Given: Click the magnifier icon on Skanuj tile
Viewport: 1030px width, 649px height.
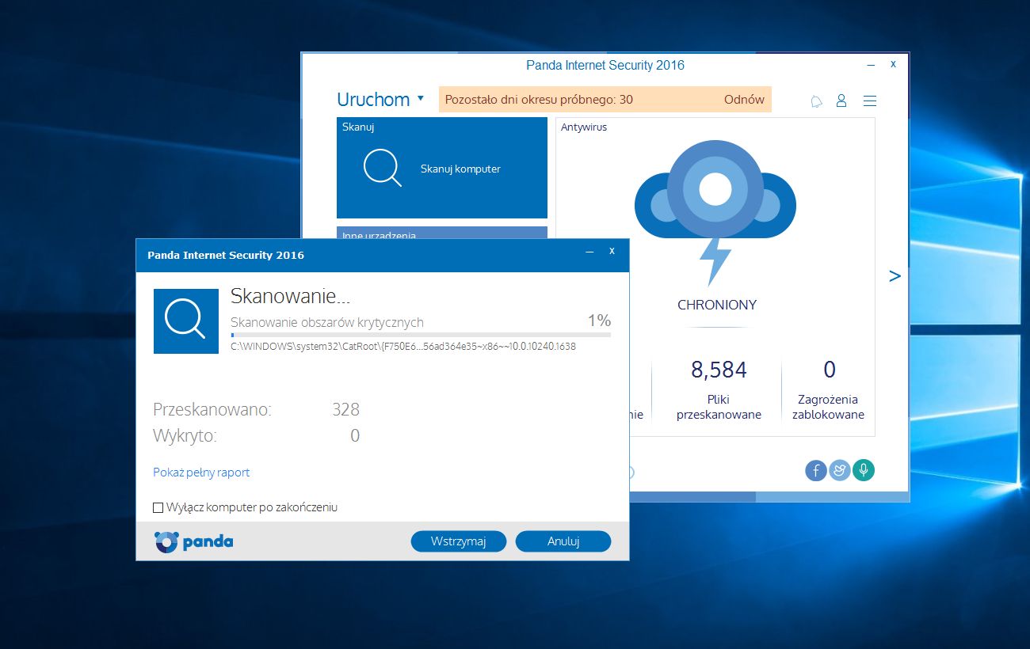Looking at the screenshot, I should tap(382, 168).
